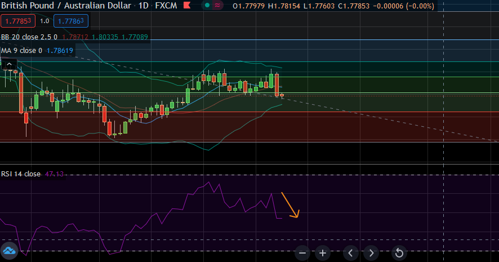Click the zoom in plus button
499x262 pixels.
click(x=322, y=252)
